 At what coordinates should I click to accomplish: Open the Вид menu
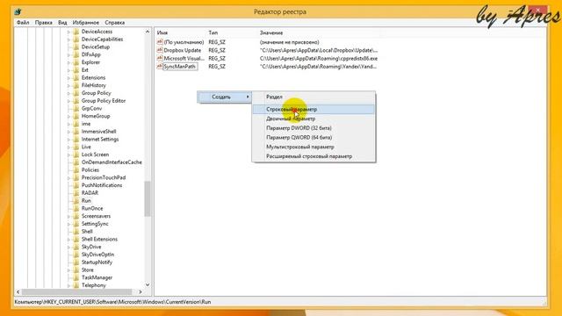(x=62, y=22)
